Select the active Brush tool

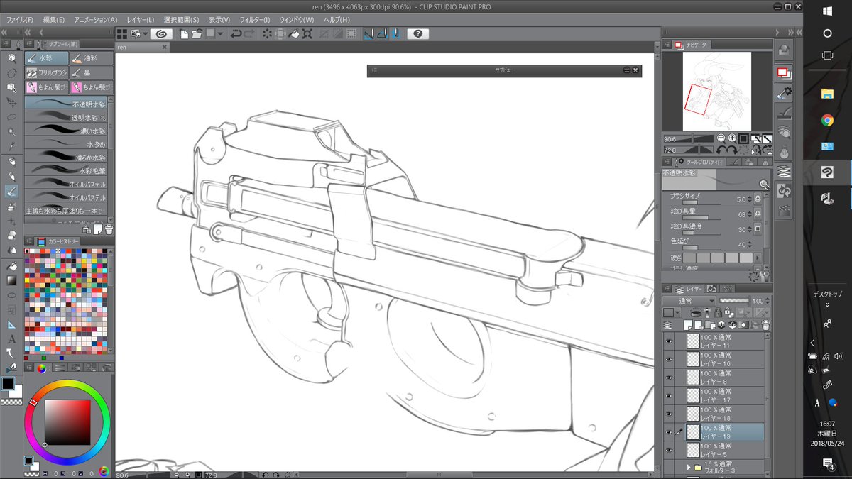pyautogui.click(x=11, y=192)
